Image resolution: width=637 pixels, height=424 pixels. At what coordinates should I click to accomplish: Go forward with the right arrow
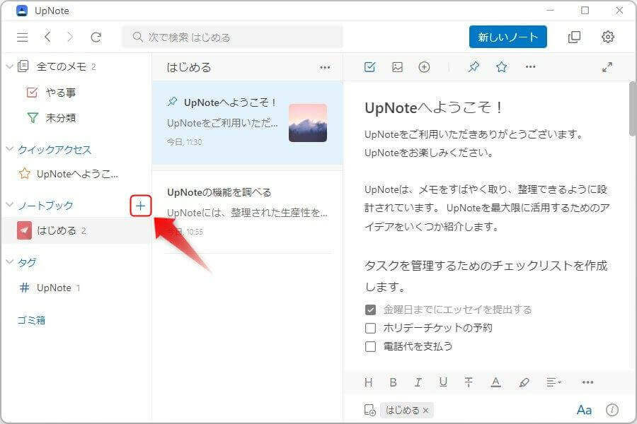[x=70, y=37]
